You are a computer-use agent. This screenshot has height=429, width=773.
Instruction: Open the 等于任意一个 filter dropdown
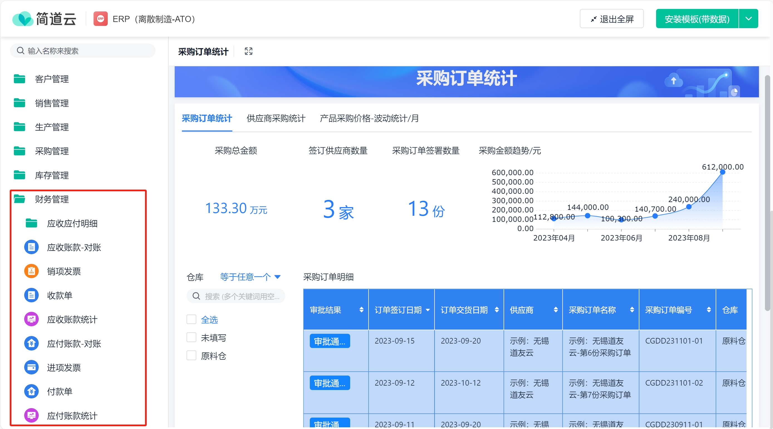click(x=250, y=277)
